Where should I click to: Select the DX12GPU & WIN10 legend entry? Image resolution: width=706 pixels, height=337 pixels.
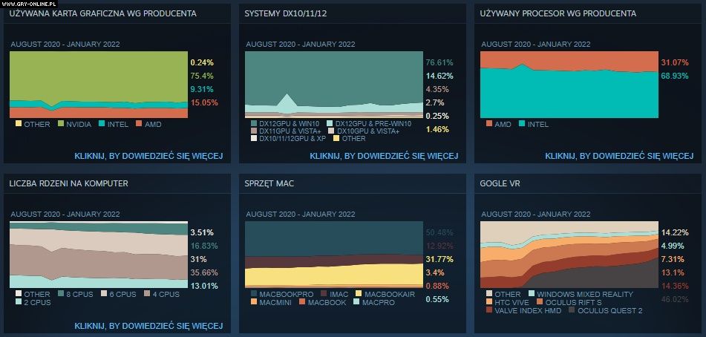click(286, 123)
